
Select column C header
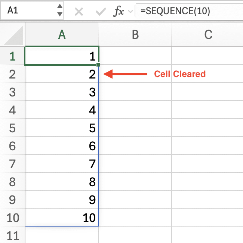tap(207, 34)
